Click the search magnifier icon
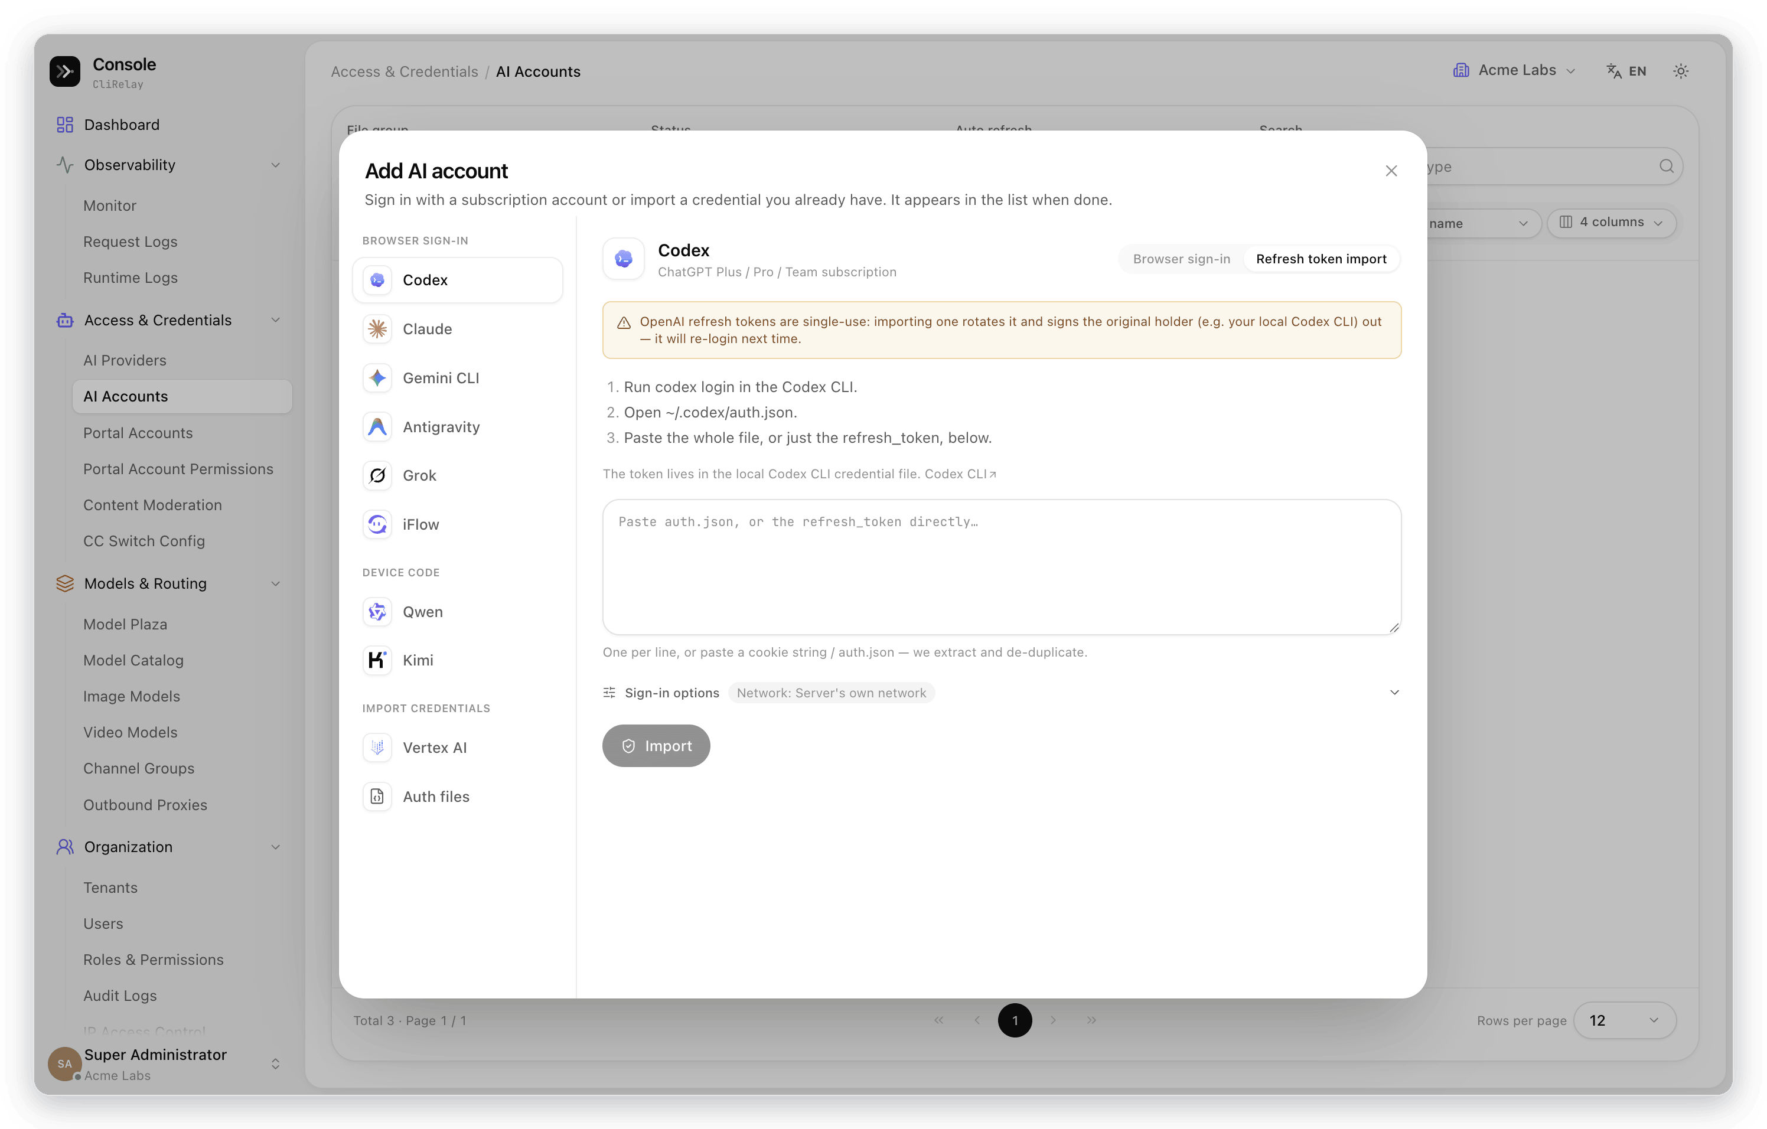Image resolution: width=1767 pixels, height=1129 pixels. coord(1667,167)
